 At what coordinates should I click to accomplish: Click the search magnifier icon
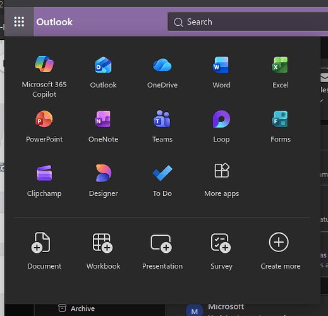pos(178,22)
